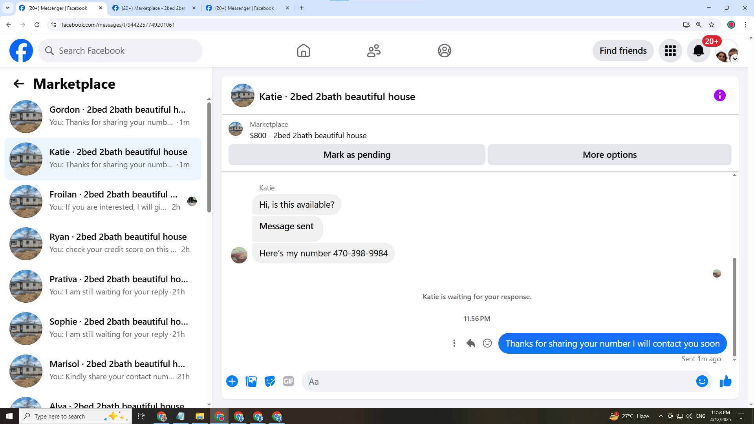
Task: Open conversation information purple icon
Action: pyautogui.click(x=719, y=95)
